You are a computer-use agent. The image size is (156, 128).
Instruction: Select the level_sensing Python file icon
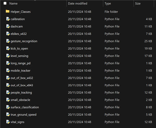[x=8, y=56]
